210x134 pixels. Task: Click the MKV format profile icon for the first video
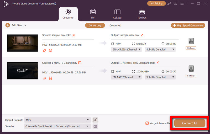191,41
